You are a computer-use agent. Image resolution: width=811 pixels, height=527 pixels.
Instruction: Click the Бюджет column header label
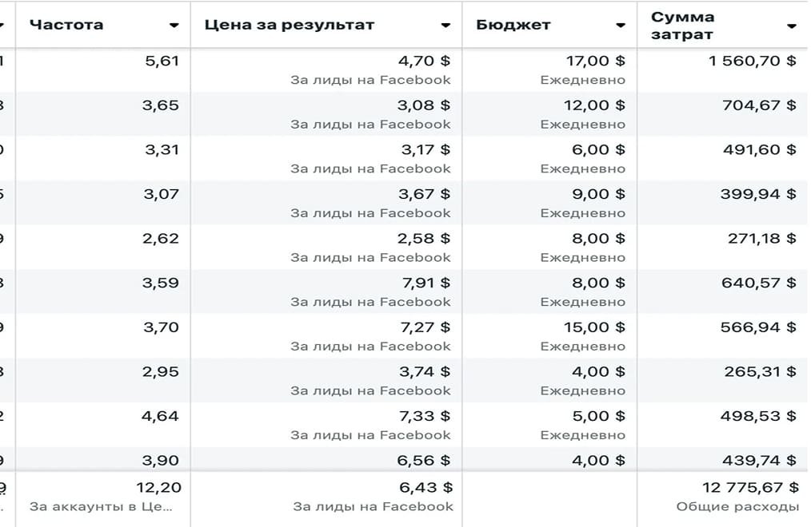[513, 25]
